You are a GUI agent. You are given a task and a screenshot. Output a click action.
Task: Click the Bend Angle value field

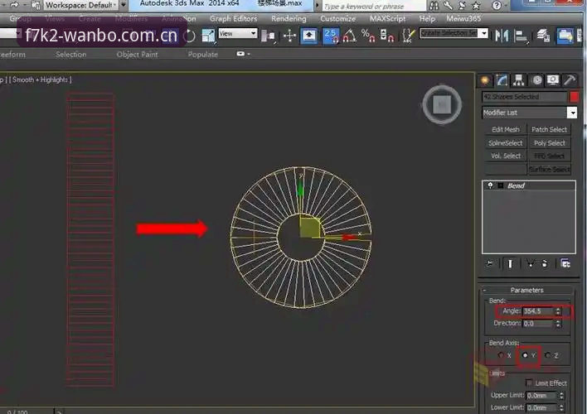click(538, 311)
